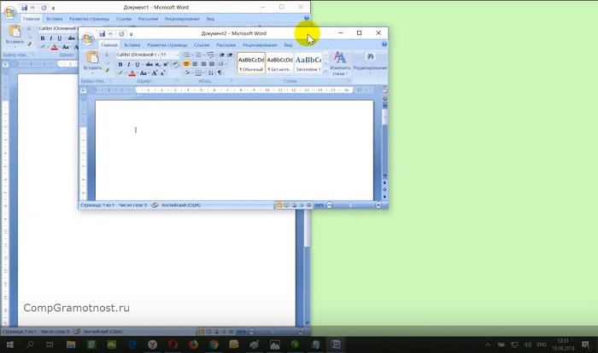Open the Вставка tab in Документ1 window
The image size is (598, 353).
[x=54, y=19]
